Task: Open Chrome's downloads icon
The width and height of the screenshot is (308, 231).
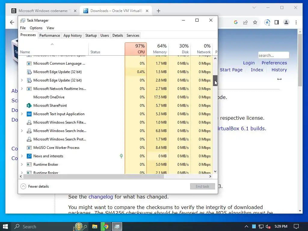Action: coord(267,22)
